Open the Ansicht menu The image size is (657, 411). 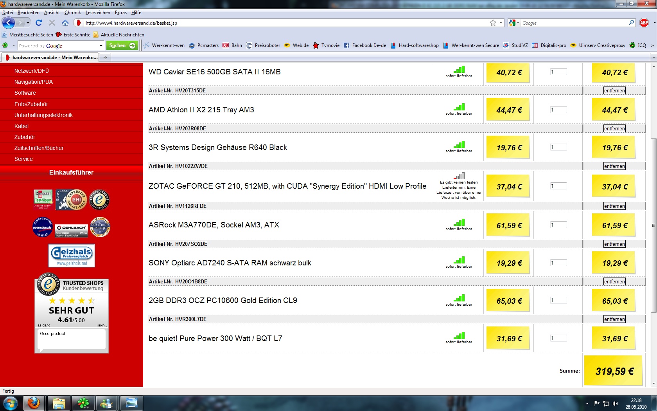tap(52, 13)
